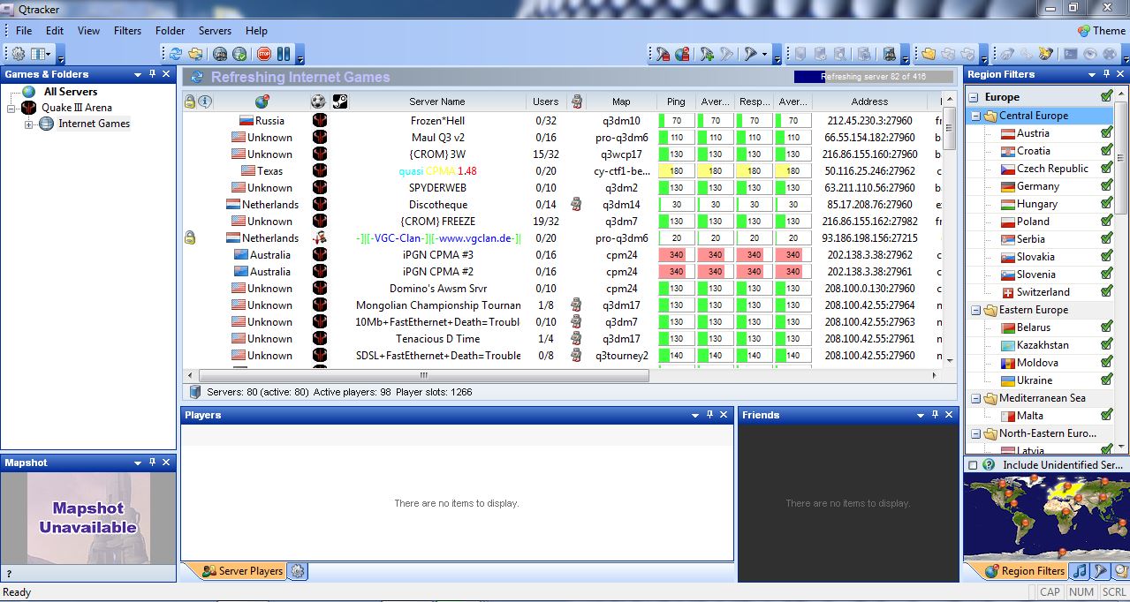Toggle the Germany region checkbox
The height and width of the screenshot is (602, 1130).
(1106, 186)
